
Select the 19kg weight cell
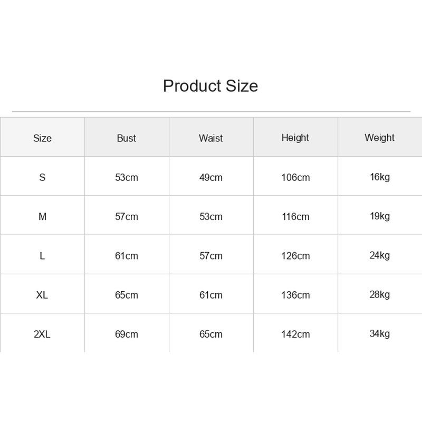pyautogui.click(x=380, y=216)
